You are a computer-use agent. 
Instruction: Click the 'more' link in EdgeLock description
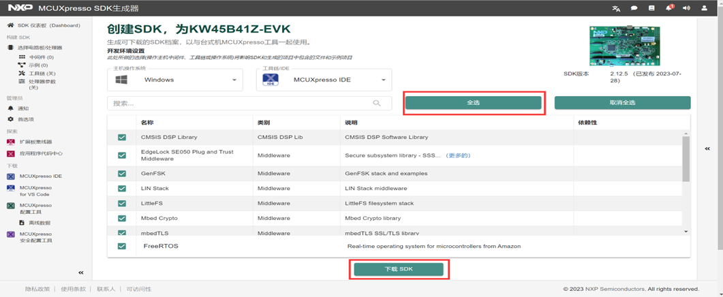coord(458,155)
